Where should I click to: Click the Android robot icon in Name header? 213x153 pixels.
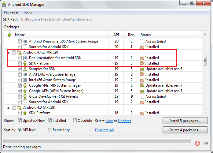coord(9,35)
